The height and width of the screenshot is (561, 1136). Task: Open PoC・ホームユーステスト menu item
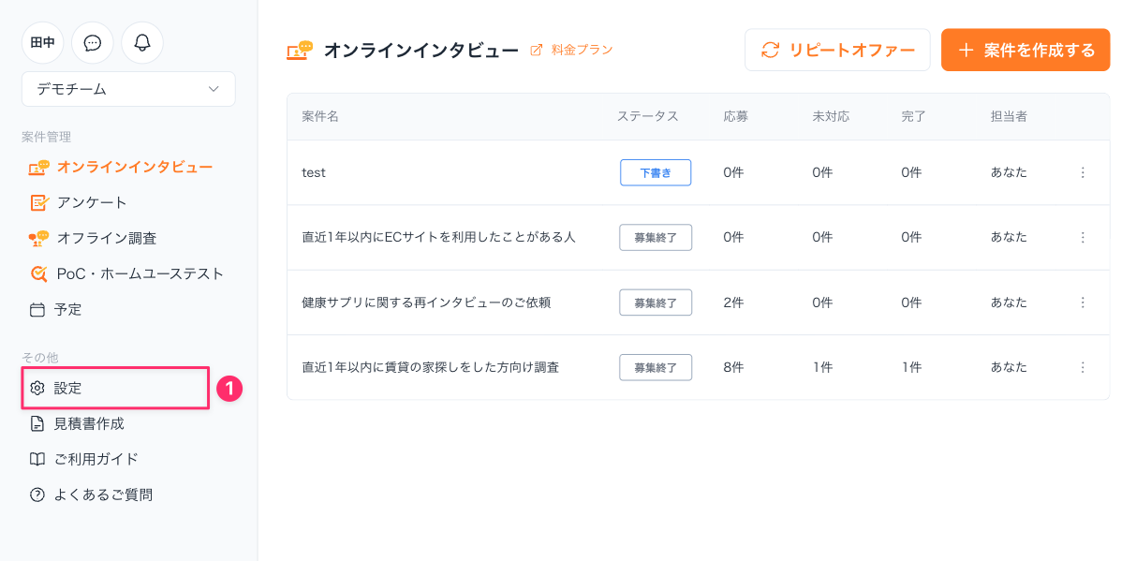(x=140, y=273)
